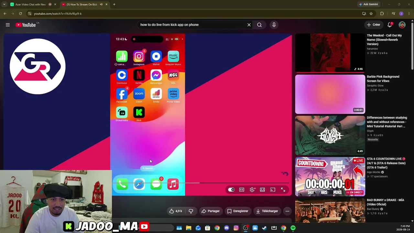Enter fullscreen in the video player
The width and height of the screenshot is (414, 233).
click(283, 190)
